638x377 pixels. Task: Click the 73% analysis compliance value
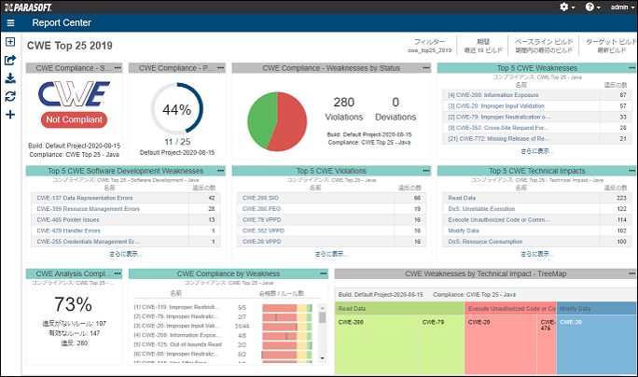74,304
